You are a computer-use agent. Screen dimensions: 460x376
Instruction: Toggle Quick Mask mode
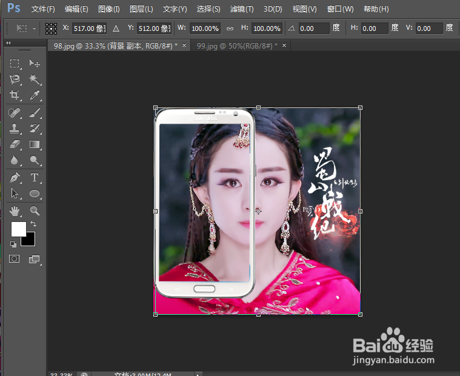pyautogui.click(x=14, y=259)
